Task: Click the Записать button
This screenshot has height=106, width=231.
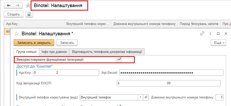Action: [67, 43]
